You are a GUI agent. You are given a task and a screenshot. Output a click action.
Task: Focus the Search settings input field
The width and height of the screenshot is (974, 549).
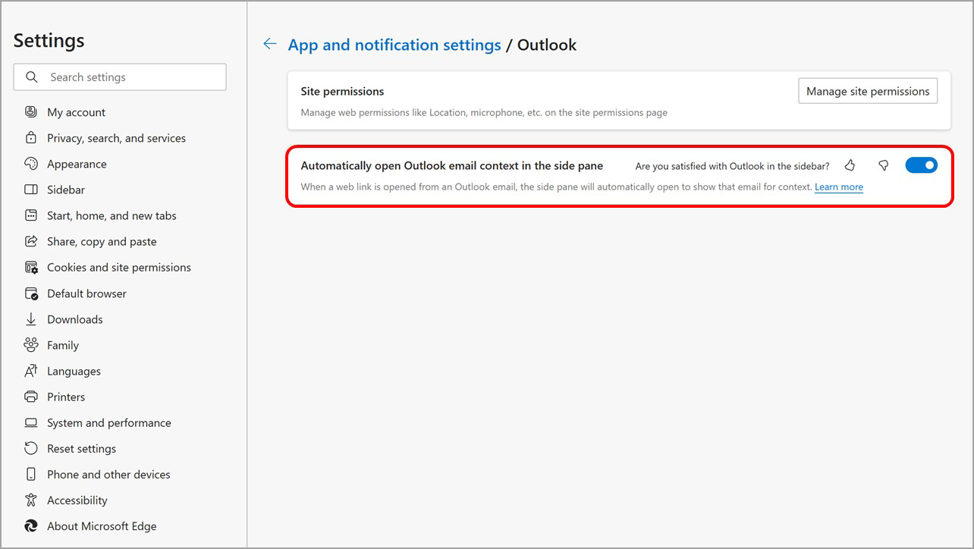point(120,77)
